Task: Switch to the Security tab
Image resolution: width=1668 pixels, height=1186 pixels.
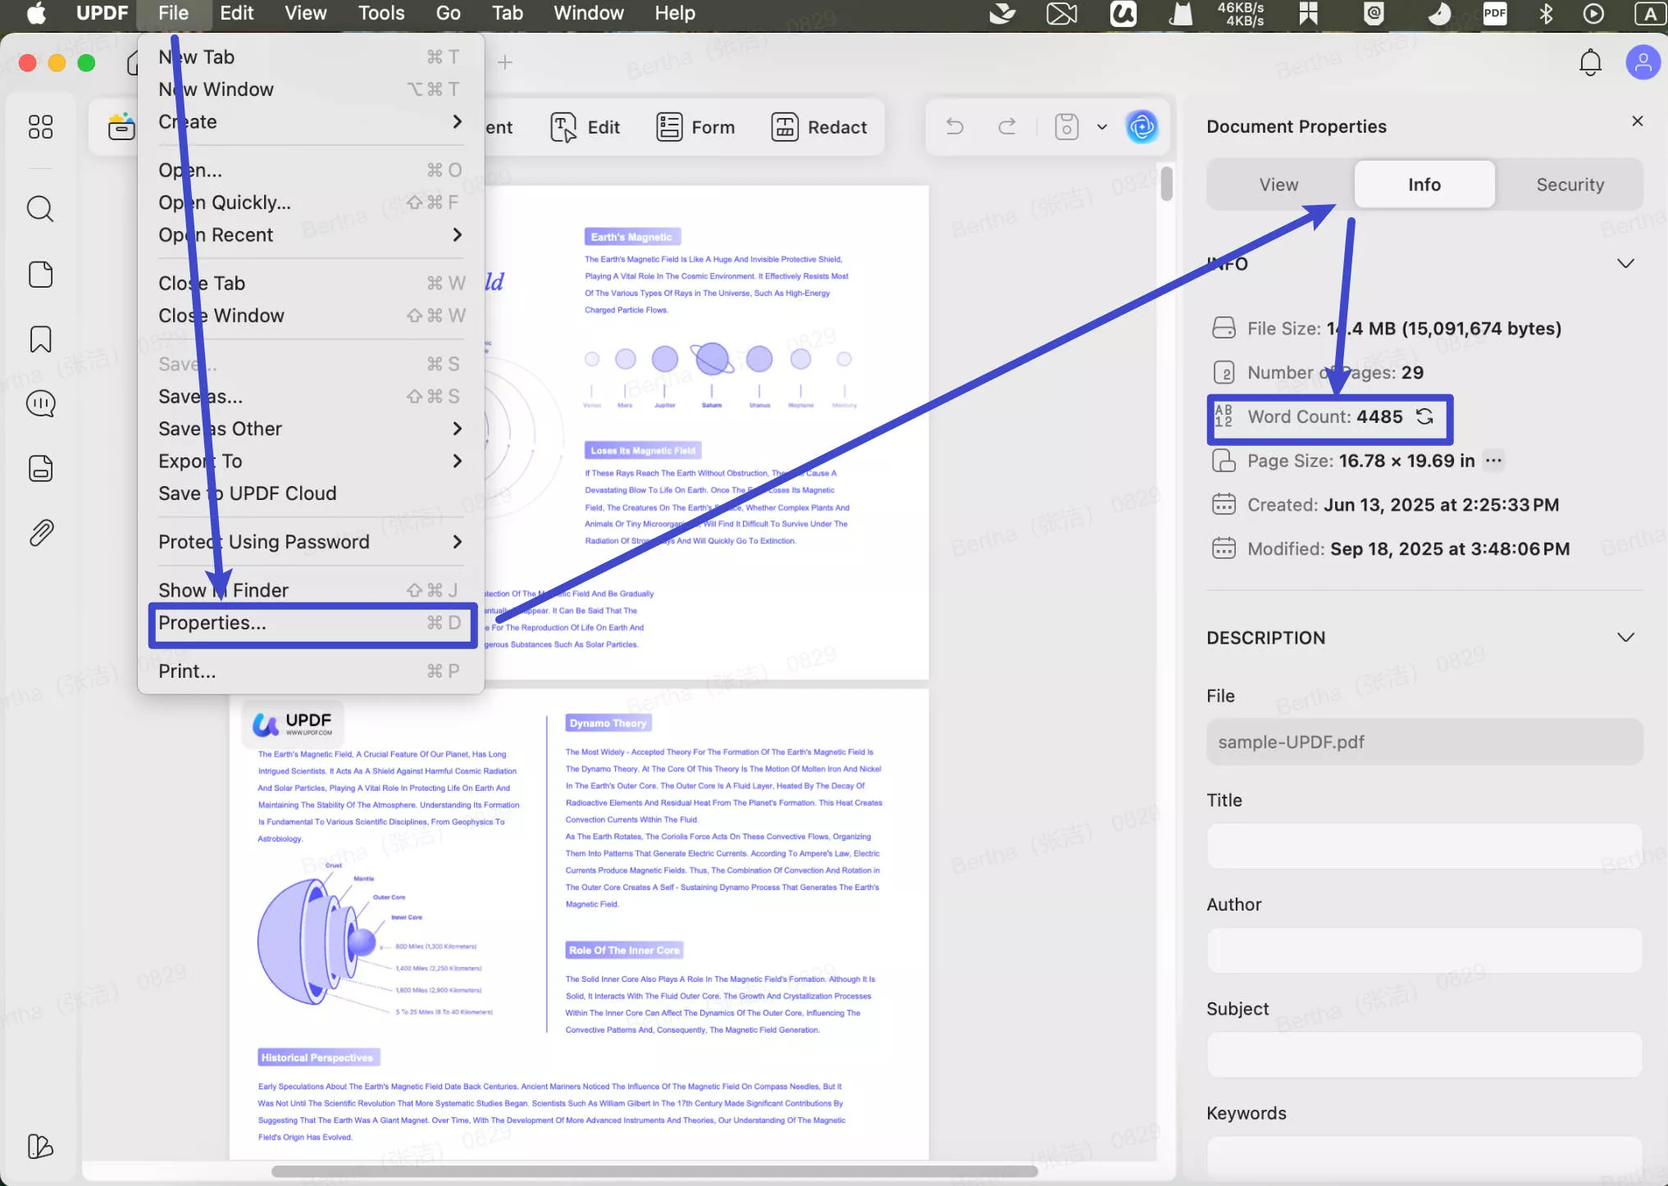Action: point(1570,184)
